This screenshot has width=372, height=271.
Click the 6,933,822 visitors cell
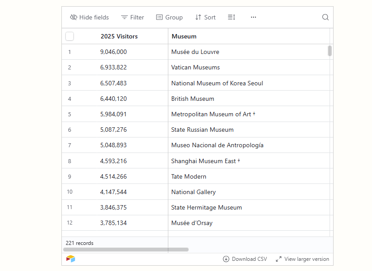(114, 67)
